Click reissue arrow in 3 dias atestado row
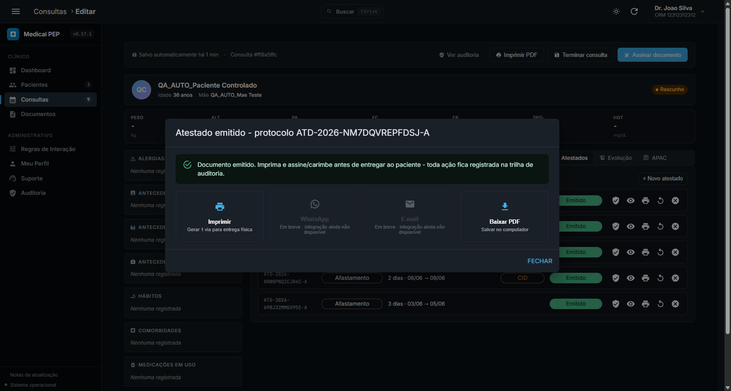Screen dimensions: 731x391 tap(660, 304)
